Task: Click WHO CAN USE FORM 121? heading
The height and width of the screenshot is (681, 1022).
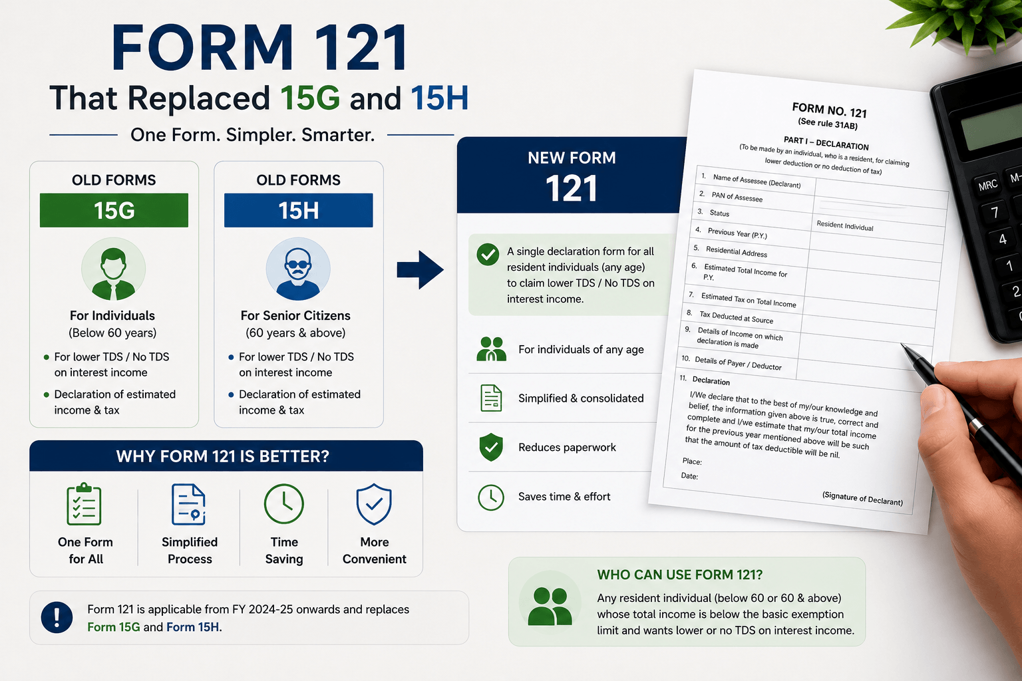Action: point(680,575)
